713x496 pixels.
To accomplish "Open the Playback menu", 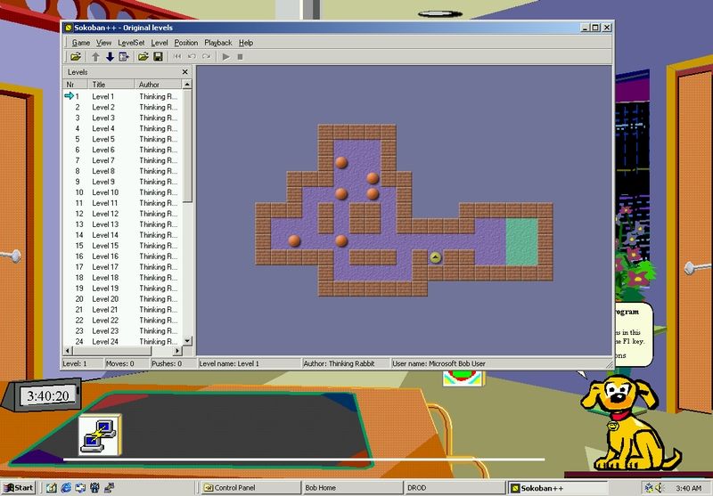I will 217,43.
